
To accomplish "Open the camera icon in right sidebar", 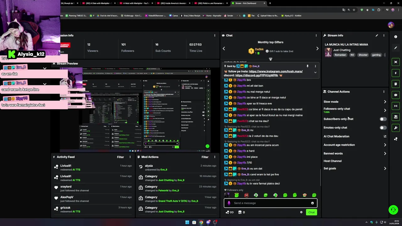I will pos(396,117).
